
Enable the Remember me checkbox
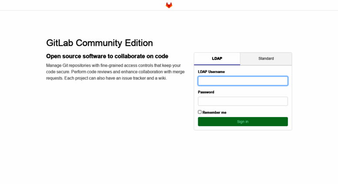pos(200,112)
